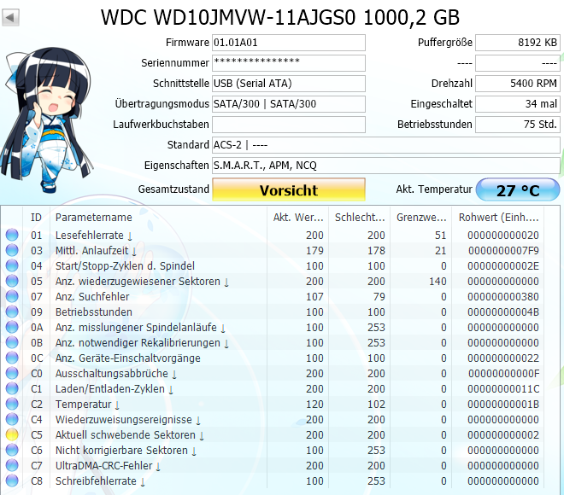Click status orb for misslungener Spindelanläufe

click(12, 327)
